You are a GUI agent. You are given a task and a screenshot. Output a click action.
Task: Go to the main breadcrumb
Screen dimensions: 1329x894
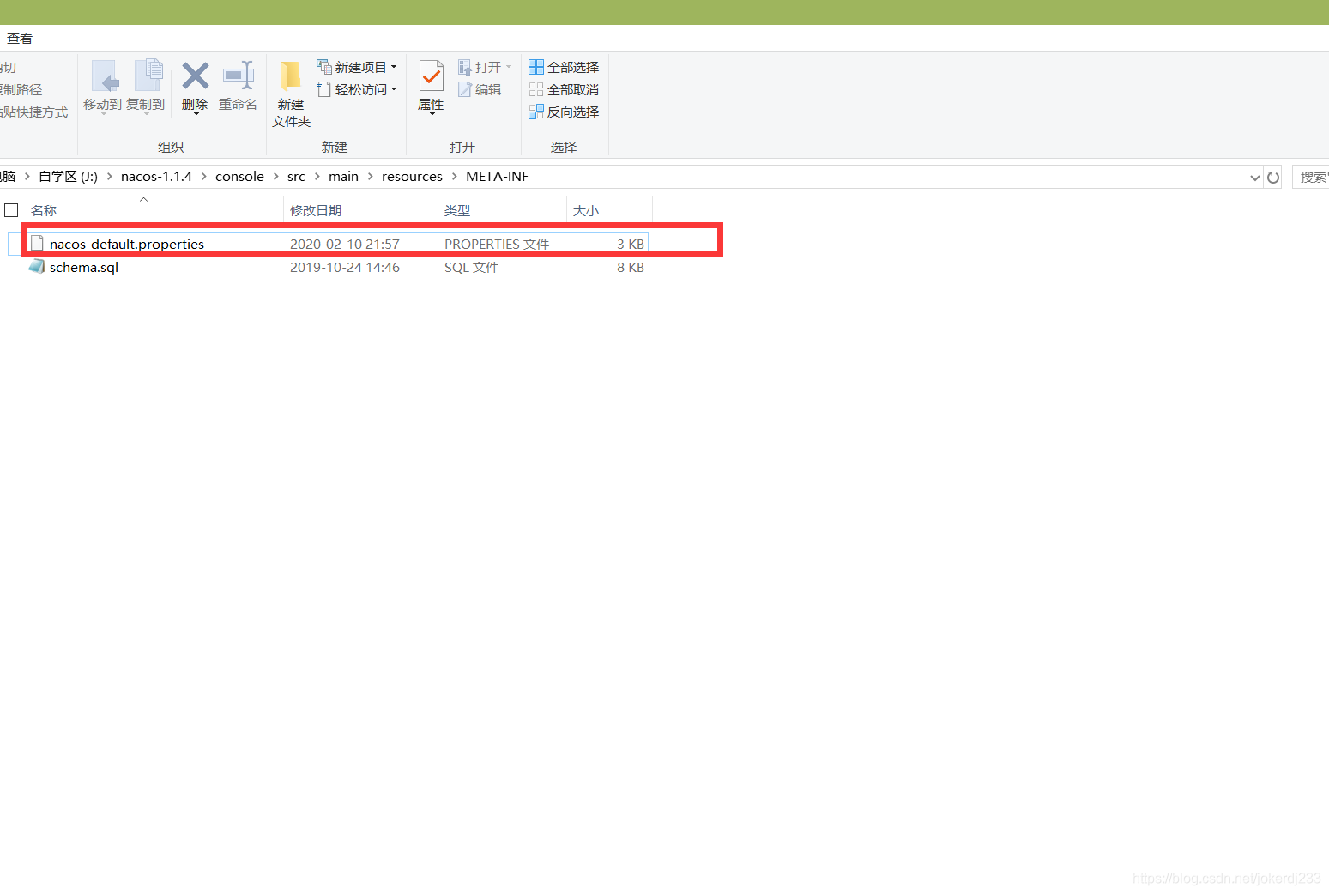click(343, 176)
